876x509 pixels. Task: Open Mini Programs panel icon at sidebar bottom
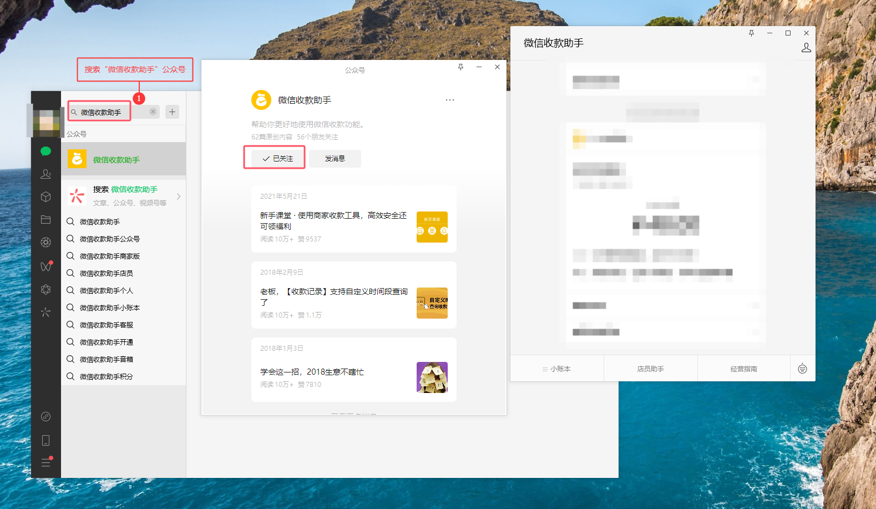(x=45, y=417)
